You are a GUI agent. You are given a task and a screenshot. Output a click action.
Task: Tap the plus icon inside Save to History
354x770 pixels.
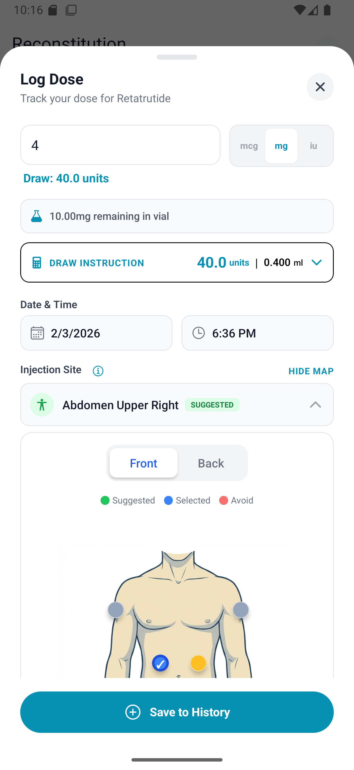coord(133,712)
